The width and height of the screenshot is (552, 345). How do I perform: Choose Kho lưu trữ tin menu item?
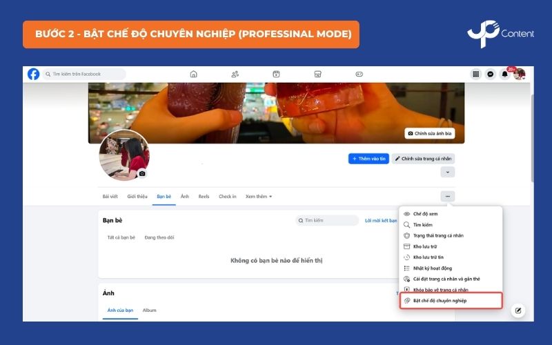(x=451, y=257)
